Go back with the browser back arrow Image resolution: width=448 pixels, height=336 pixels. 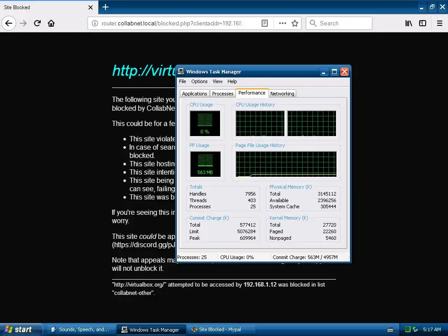[x=9, y=23]
